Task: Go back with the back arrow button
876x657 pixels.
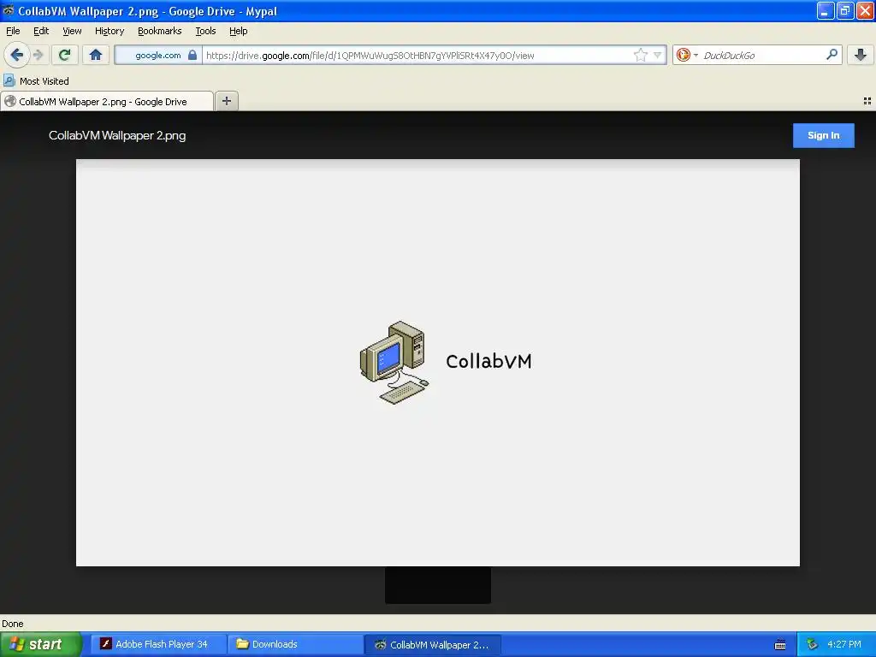Action: point(17,55)
